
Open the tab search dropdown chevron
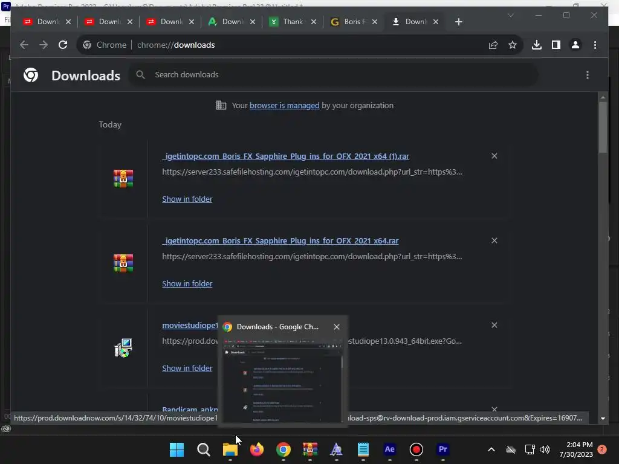click(510, 15)
